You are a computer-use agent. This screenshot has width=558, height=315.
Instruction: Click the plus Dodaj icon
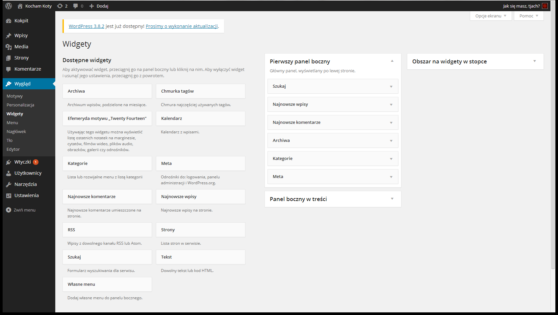[92, 6]
